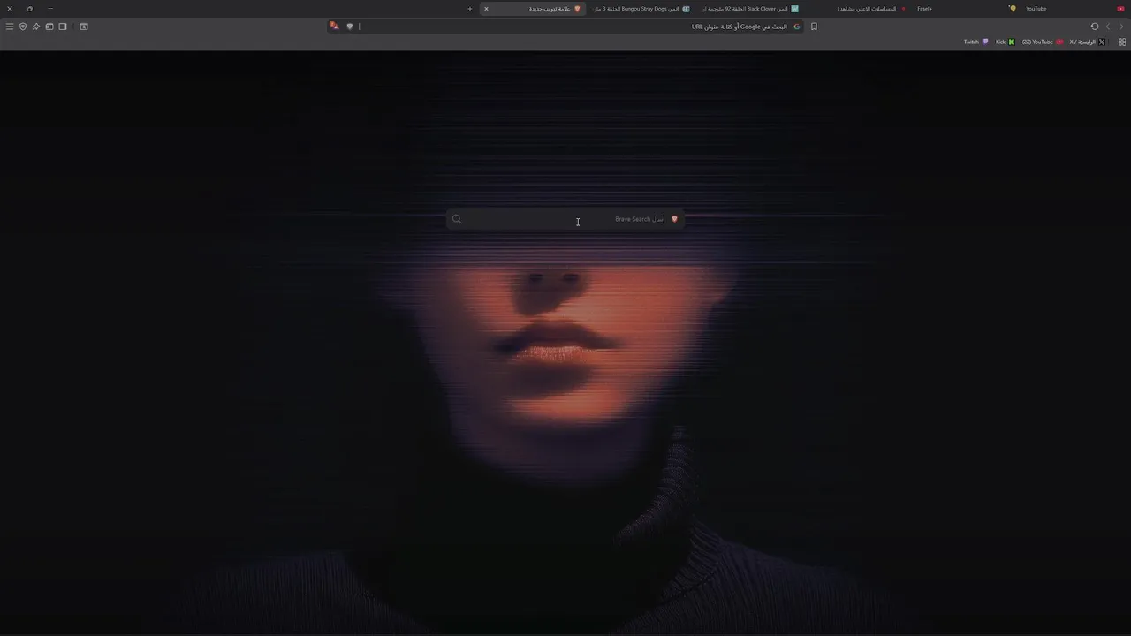Open the apps grid icon in bookmarks bar
This screenshot has width=1131, height=636.
coord(1122,42)
